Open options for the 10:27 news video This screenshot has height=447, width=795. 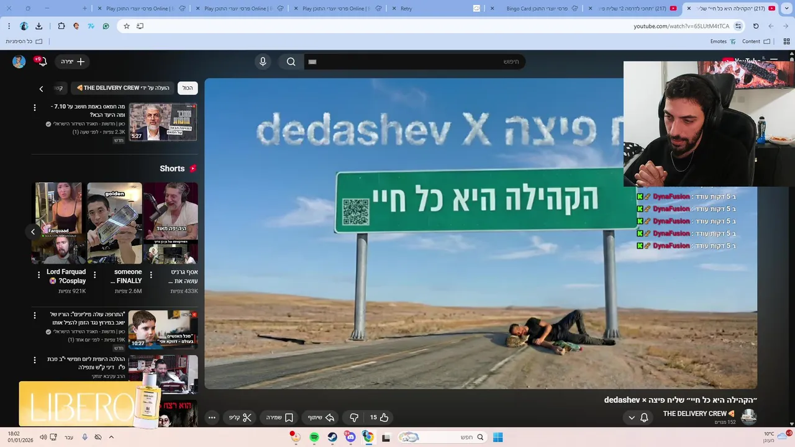pyautogui.click(x=35, y=315)
